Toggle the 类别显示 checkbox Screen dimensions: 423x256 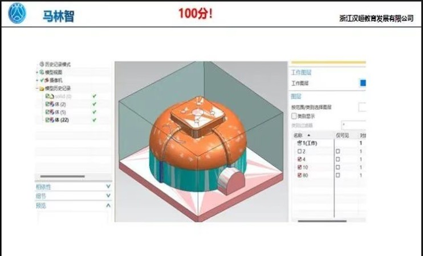pyautogui.click(x=294, y=116)
